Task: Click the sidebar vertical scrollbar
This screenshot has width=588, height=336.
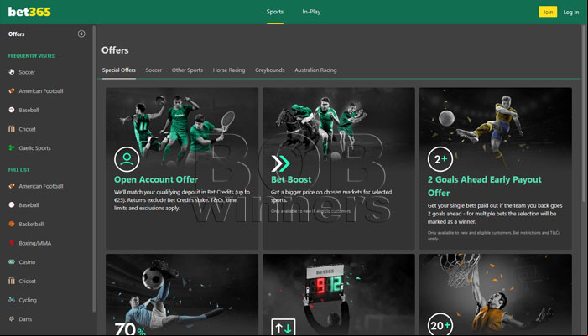Action: (x=94, y=168)
